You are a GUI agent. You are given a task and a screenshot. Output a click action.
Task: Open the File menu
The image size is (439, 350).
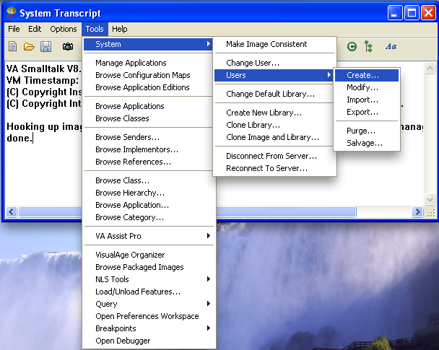point(14,29)
